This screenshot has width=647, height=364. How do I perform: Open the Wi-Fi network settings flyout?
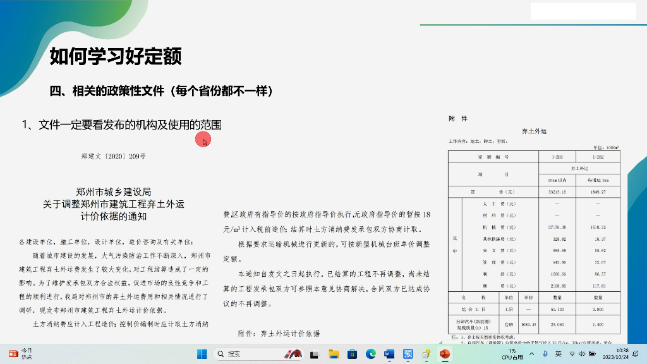[572, 354]
